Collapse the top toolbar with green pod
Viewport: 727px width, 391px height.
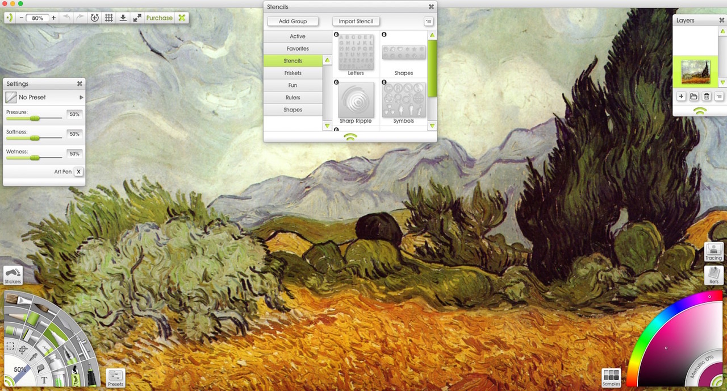10,18
